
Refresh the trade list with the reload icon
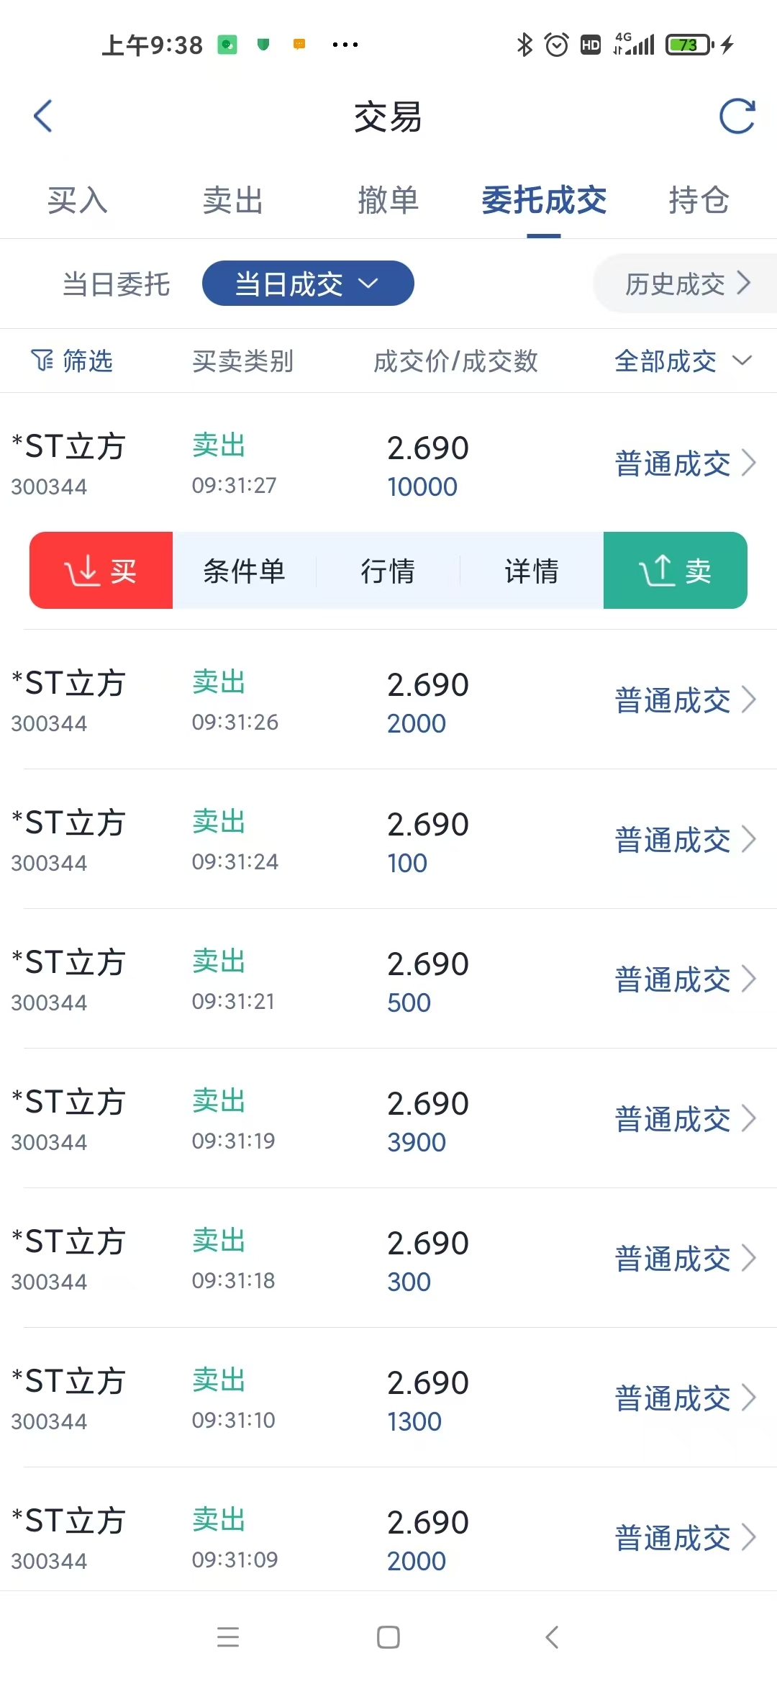737,116
